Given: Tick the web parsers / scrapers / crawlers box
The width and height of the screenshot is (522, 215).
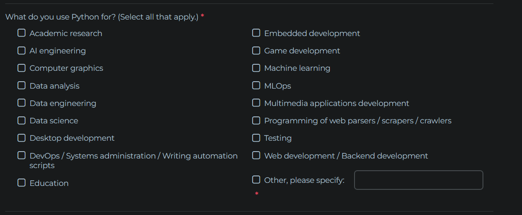Looking at the screenshot, I should point(256,120).
